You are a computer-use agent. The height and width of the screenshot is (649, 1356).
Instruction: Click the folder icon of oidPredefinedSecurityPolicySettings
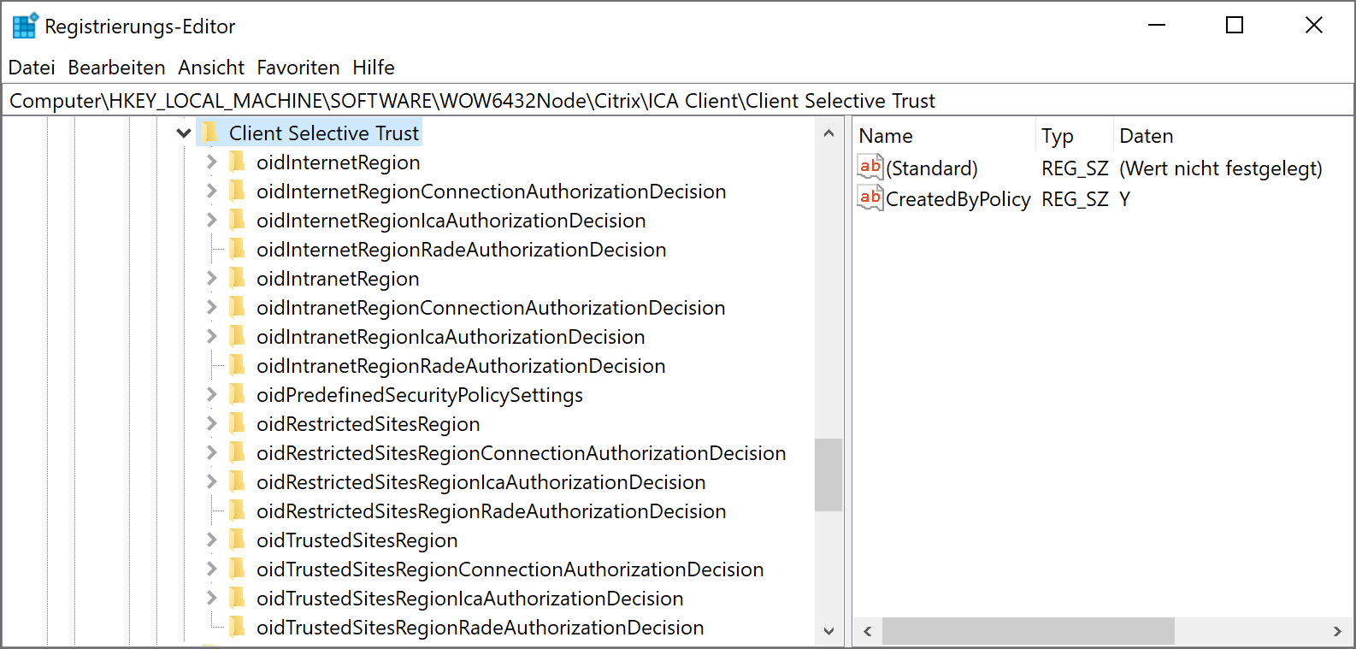(x=238, y=395)
